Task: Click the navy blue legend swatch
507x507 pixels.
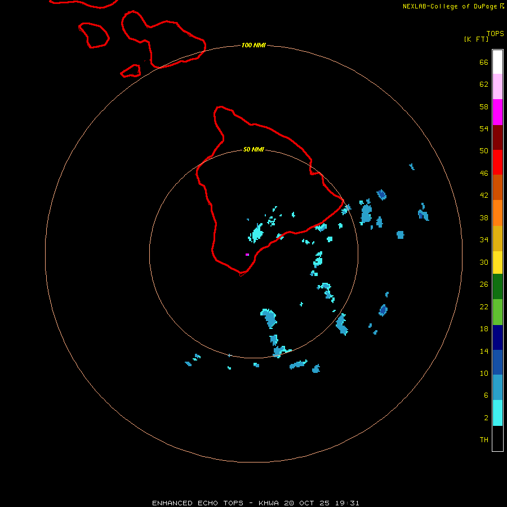Action: (x=497, y=337)
